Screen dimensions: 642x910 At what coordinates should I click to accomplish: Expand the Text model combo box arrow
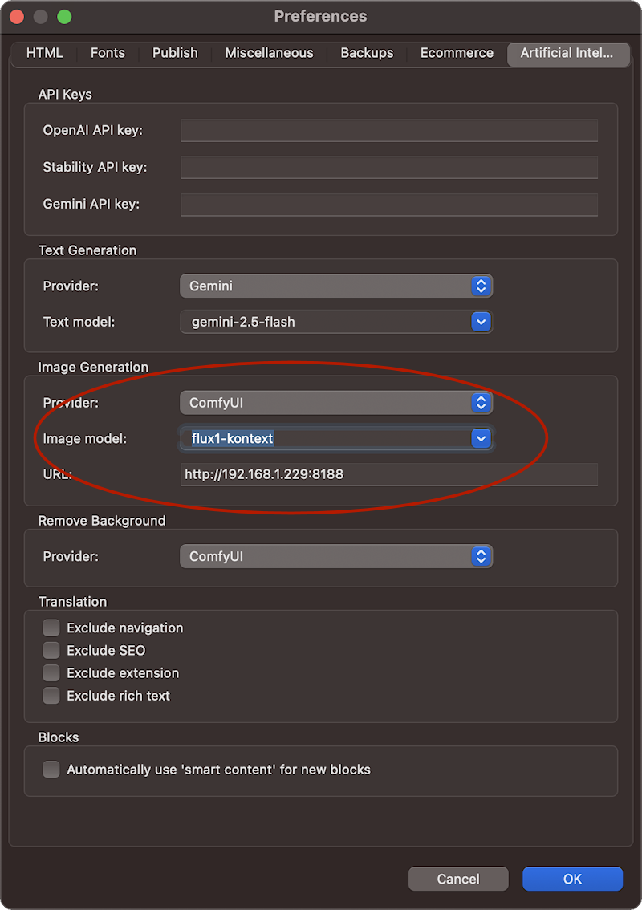481,322
